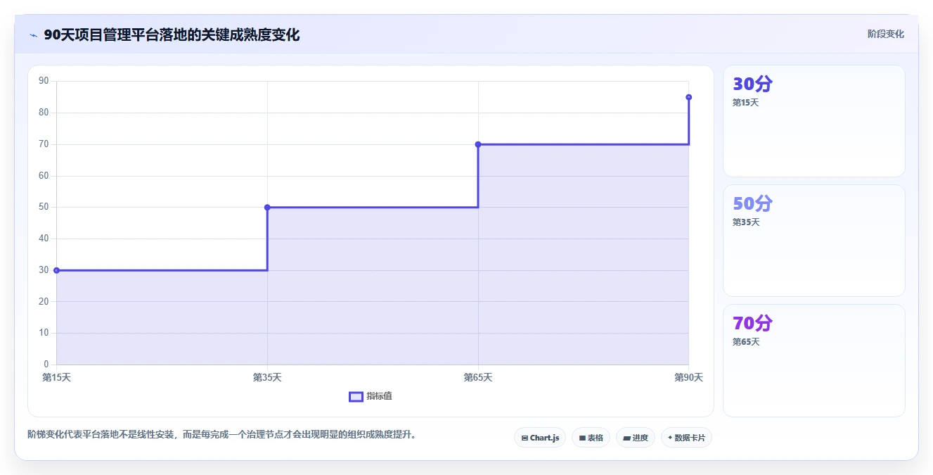Click the y-axis label 40
The image size is (933, 475).
pyautogui.click(x=44, y=239)
